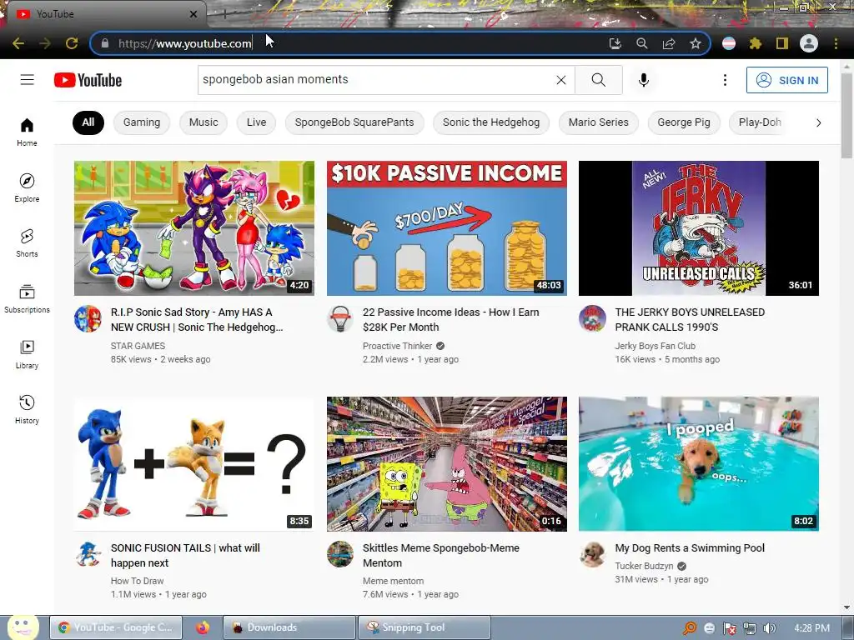Open STAR GAMES channel avatar
The image size is (854, 640).
pyautogui.click(x=88, y=318)
